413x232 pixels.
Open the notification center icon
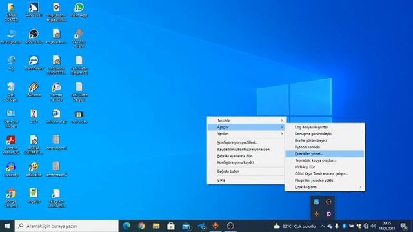tap(403, 226)
